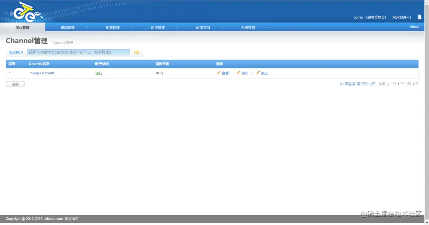Click the page vertical scrollbar

(x=427, y=112)
